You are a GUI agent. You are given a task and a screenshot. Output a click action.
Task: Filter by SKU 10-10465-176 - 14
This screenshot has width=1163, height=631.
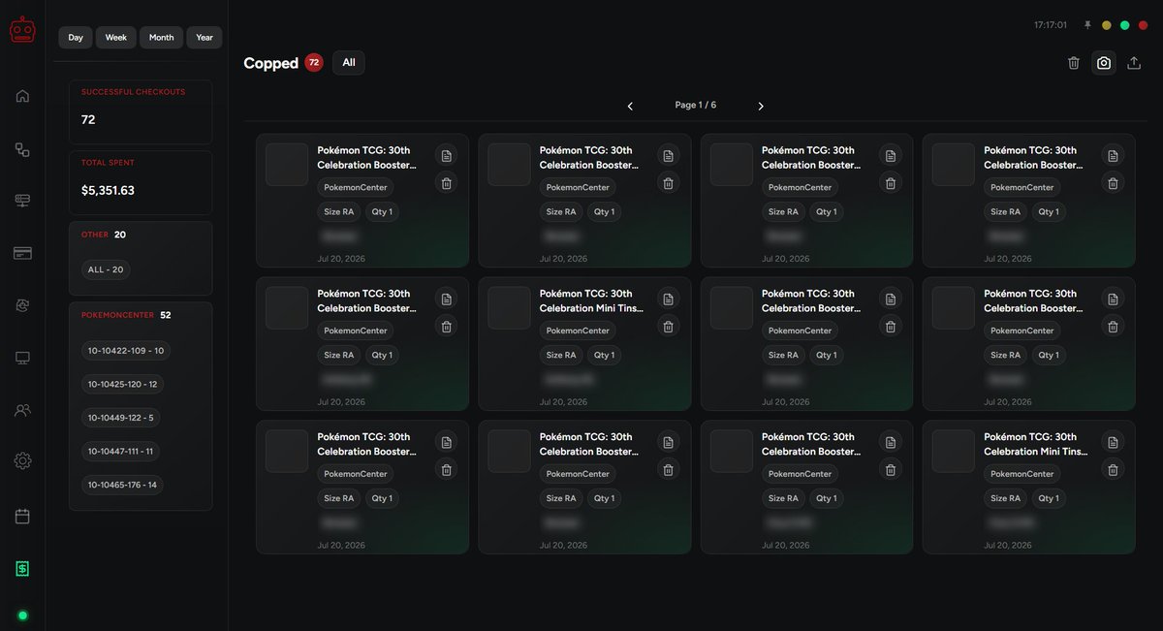122,485
